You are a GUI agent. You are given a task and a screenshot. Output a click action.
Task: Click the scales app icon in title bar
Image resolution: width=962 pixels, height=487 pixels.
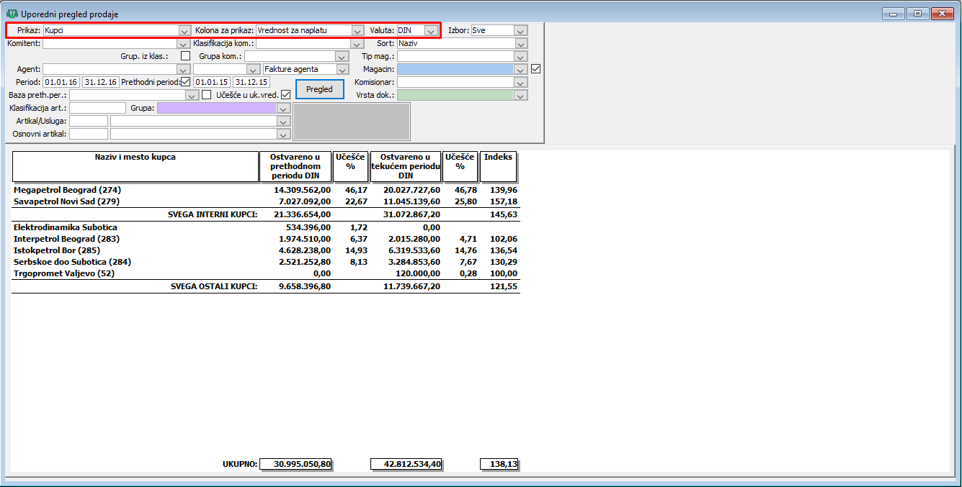[x=12, y=14]
